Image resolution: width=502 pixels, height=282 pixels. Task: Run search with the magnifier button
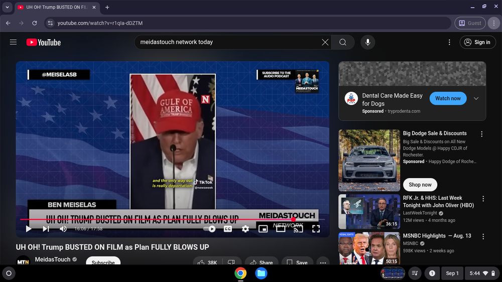pos(342,42)
